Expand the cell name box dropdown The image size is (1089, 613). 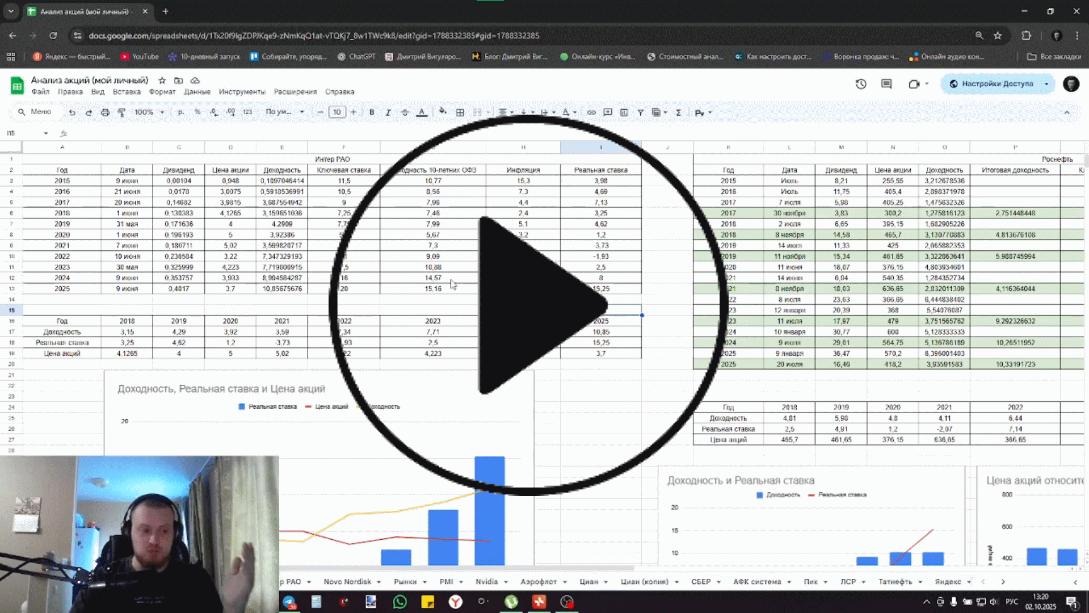[x=46, y=133]
